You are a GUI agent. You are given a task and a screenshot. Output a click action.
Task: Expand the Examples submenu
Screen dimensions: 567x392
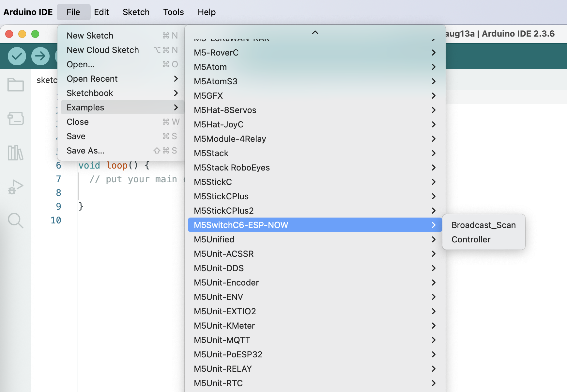coord(122,107)
